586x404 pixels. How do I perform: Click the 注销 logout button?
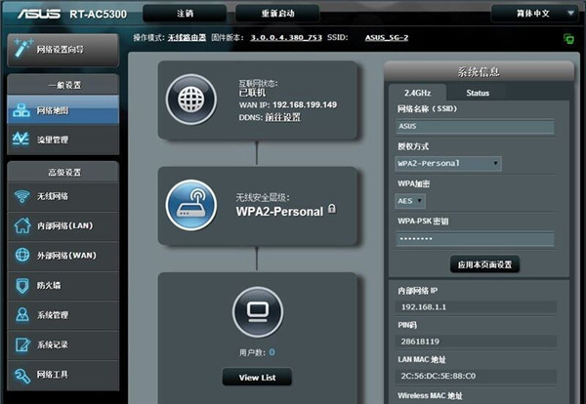(185, 14)
